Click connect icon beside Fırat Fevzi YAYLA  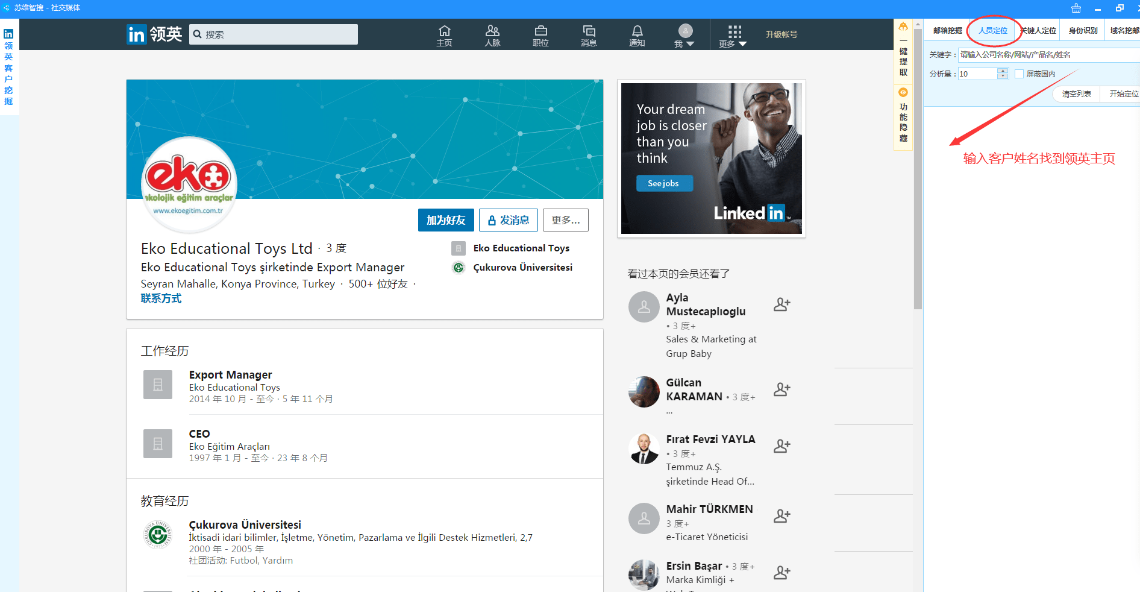tap(781, 446)
